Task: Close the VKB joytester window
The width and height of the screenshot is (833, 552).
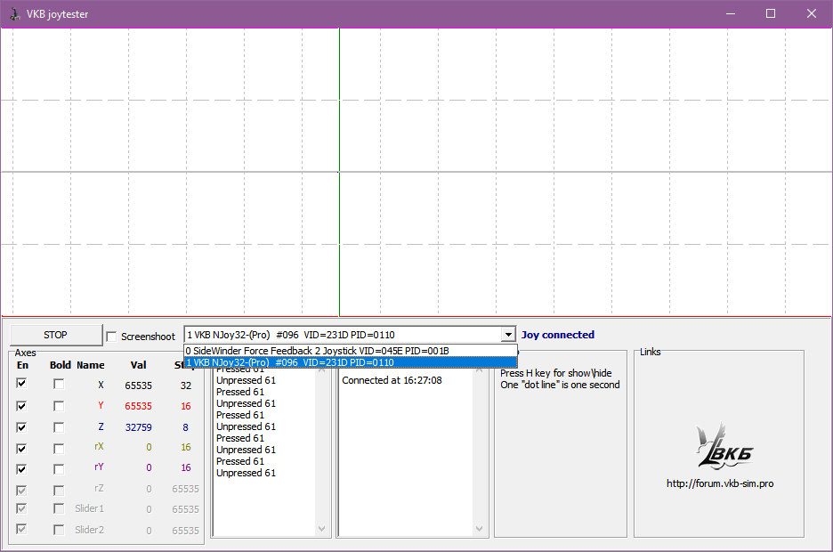Action: click(x=812, y=14)
